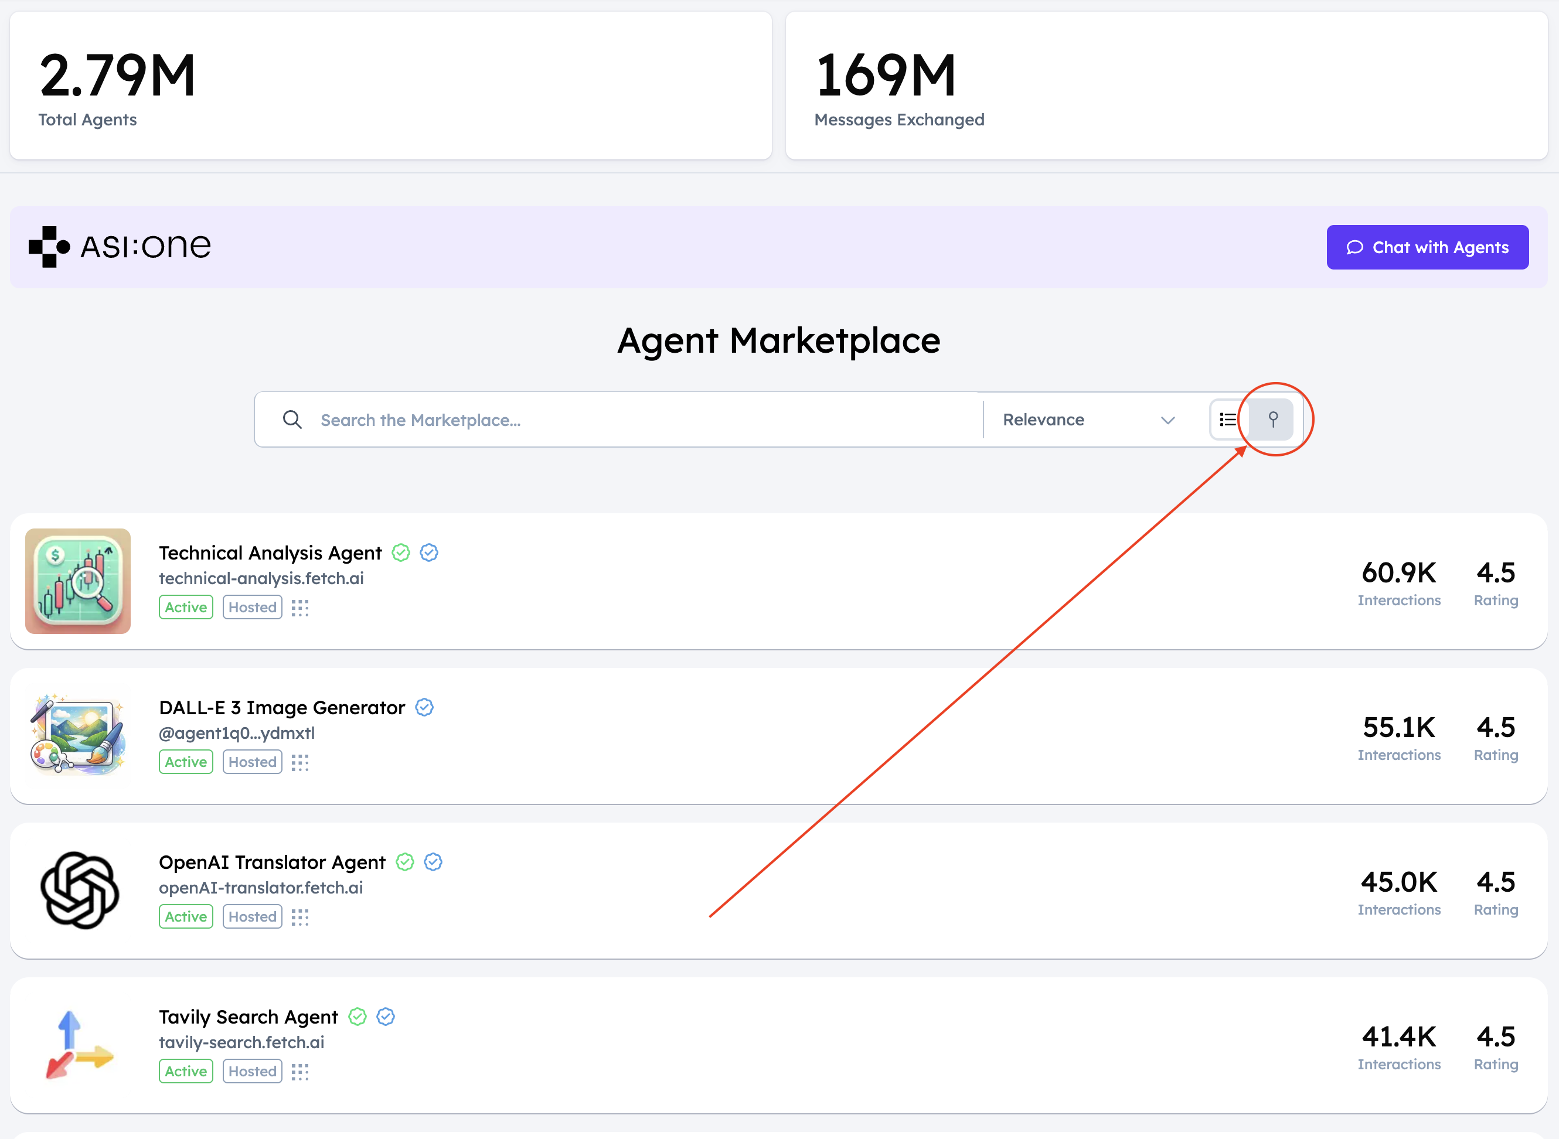Click OpenAI Translator Agent logo icon
Viewport: 1559px width, 1139px height.
click(x=79, y=890)
